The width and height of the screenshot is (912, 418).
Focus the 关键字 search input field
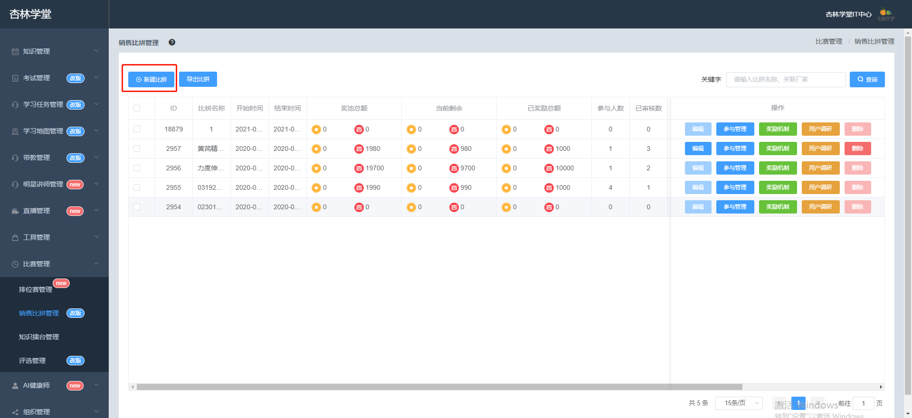click(786, 79)
